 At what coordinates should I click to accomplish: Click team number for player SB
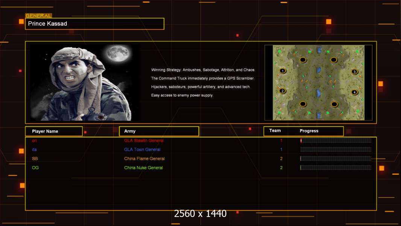[x=281, y=159]
